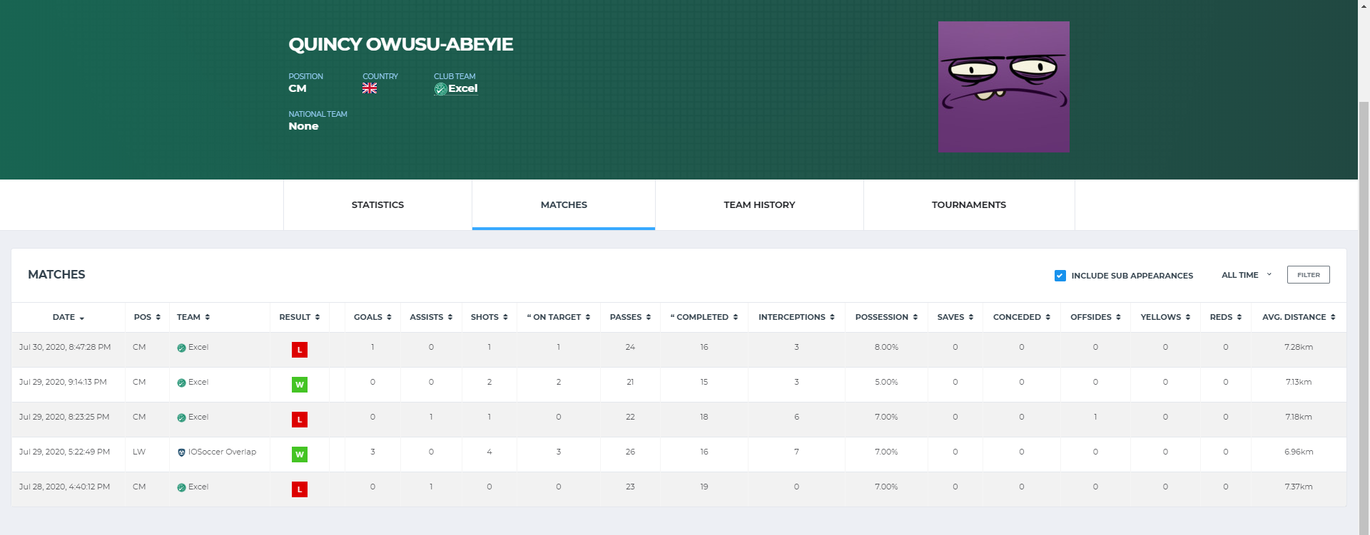
Task: Expand the All Time period dropdown
Action: [1246, 275]
